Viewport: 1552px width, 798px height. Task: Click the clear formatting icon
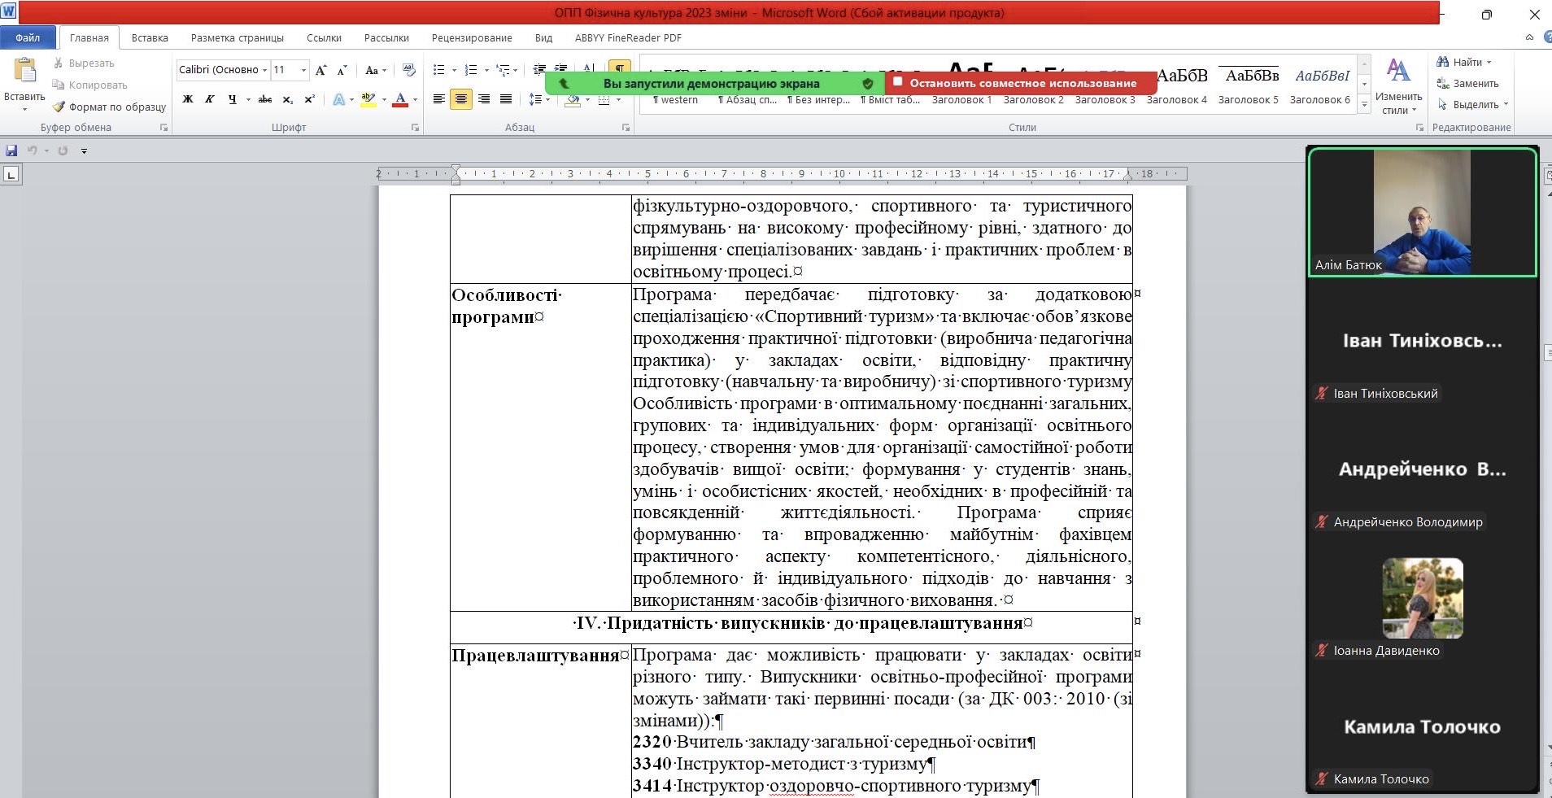tap(409, 70)
